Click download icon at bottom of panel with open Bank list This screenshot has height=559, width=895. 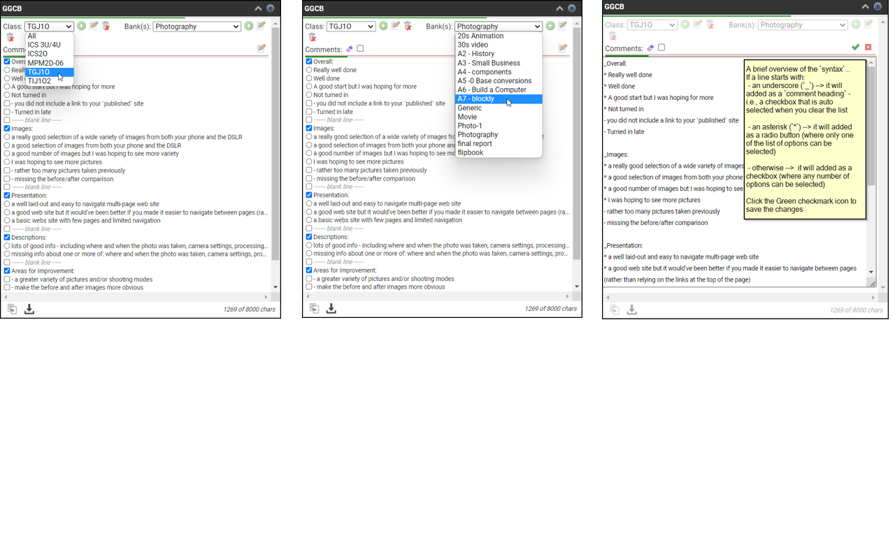coord(331,308)
